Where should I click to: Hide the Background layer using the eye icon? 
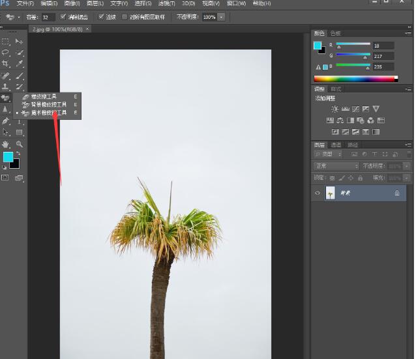(x=318, y=194)
